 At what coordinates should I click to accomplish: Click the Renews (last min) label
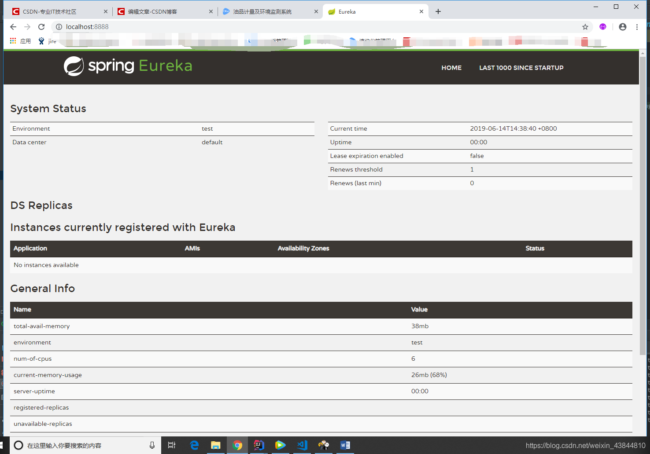[355, 183]
